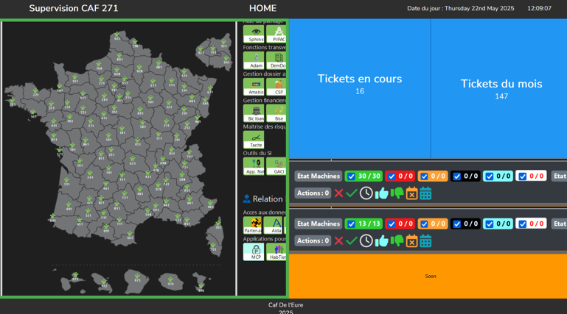Screen dimensions: 567x314
Task: Click Supervision CAF 271 header title
Action: (74, 8)
